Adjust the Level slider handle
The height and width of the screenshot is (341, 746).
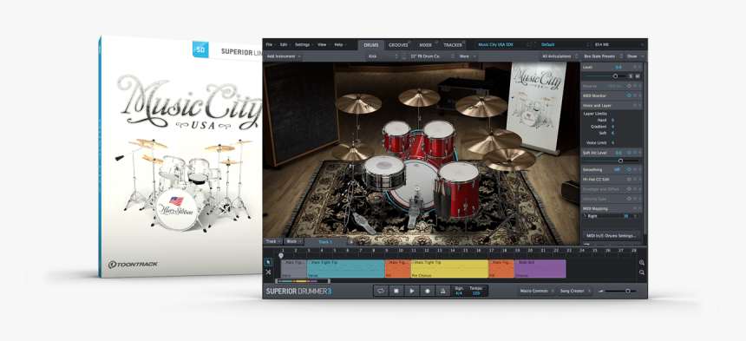[615, 76]
